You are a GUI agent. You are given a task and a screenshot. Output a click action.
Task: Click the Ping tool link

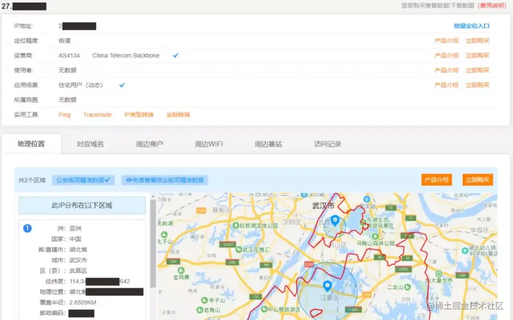[64, 114]
